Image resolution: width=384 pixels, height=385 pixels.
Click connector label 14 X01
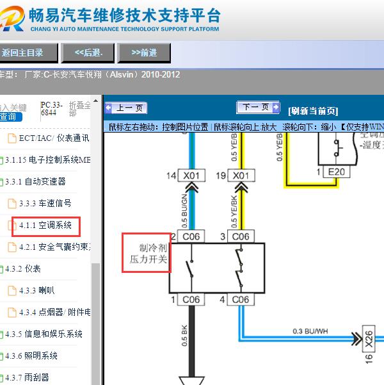[x=186, y=176]
